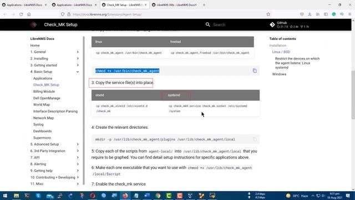Click into the docs Search field

coord(235,24)
